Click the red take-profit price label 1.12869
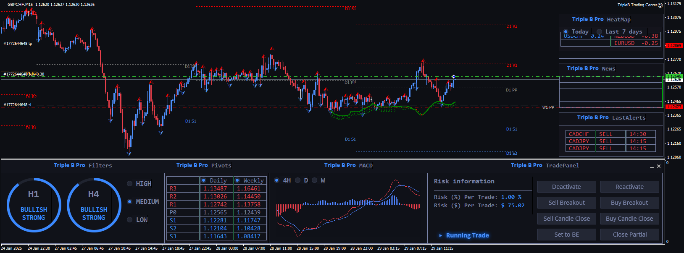 [674, 45]
